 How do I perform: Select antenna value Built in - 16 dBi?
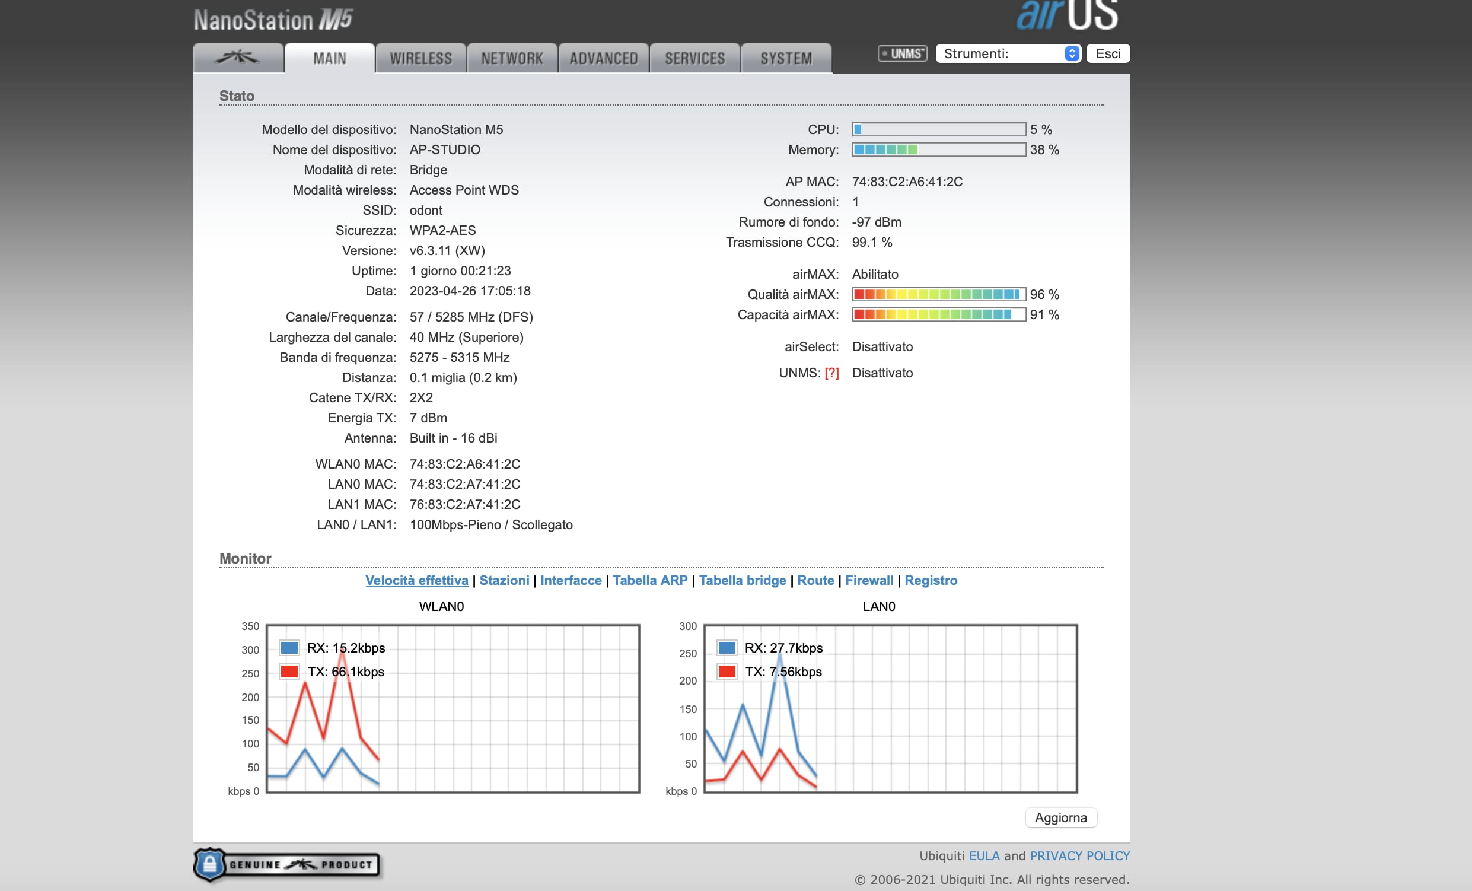(x=454, y=438)
